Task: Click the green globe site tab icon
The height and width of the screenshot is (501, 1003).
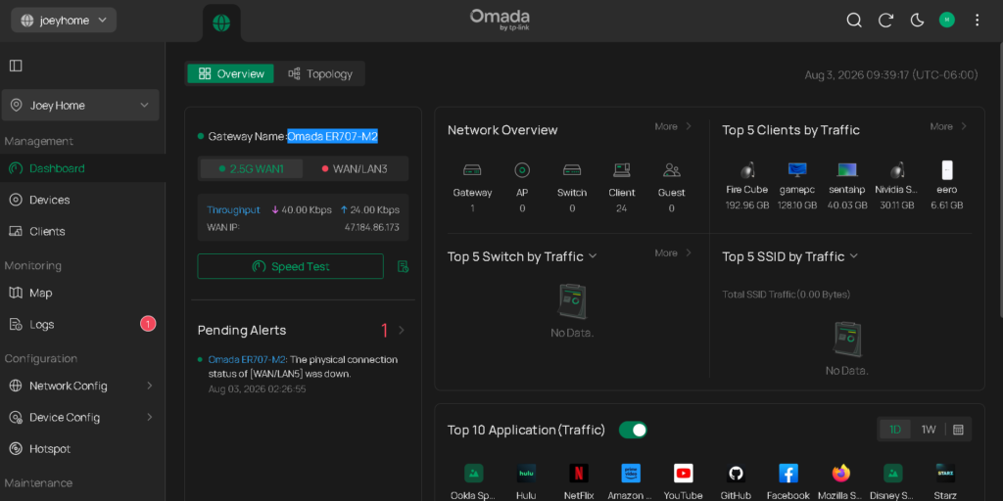Action: pos(221,23)
